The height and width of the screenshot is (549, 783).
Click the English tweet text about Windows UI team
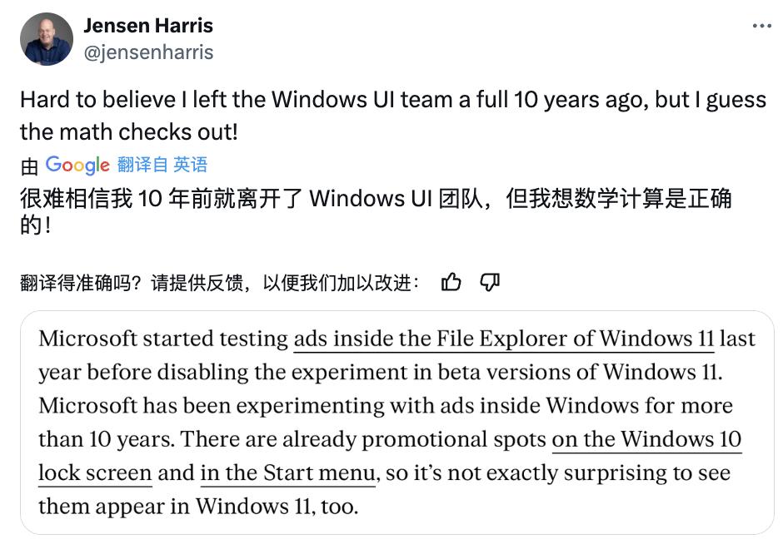(393, 116)
